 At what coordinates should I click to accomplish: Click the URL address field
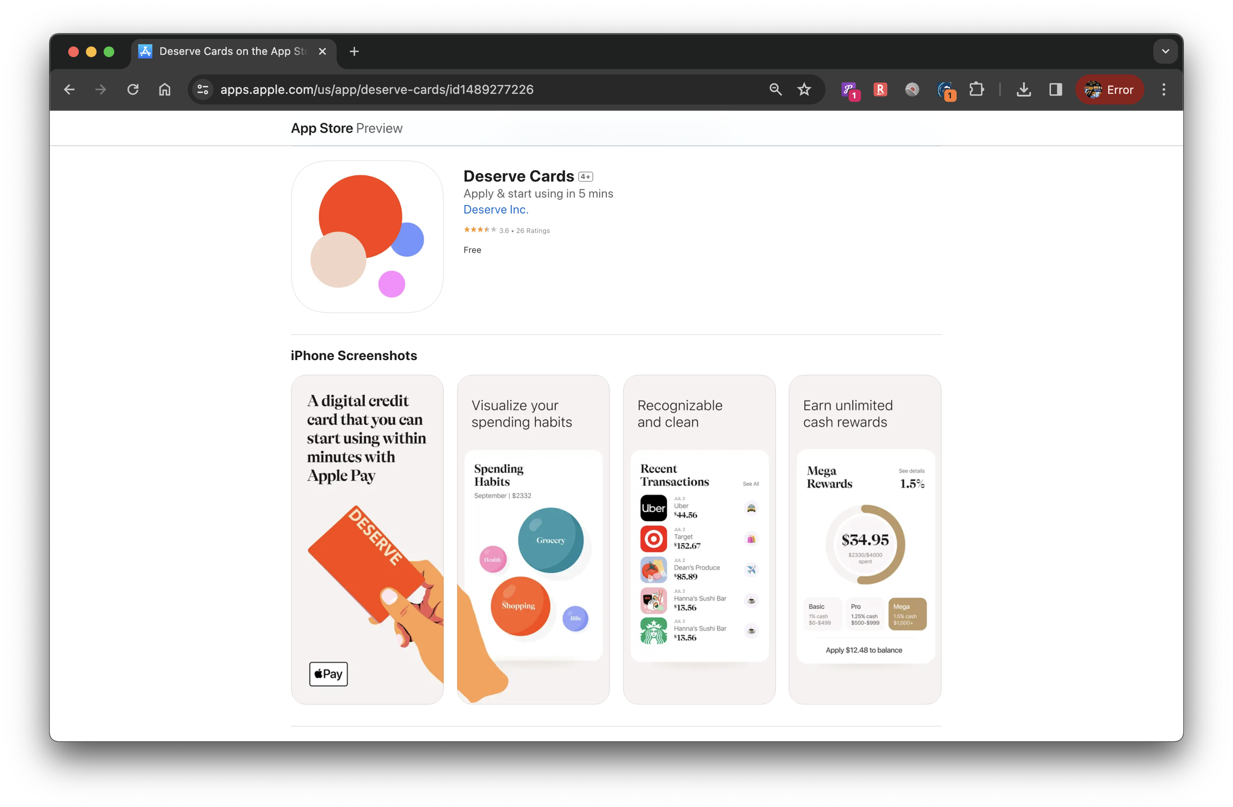coord(466,90)
